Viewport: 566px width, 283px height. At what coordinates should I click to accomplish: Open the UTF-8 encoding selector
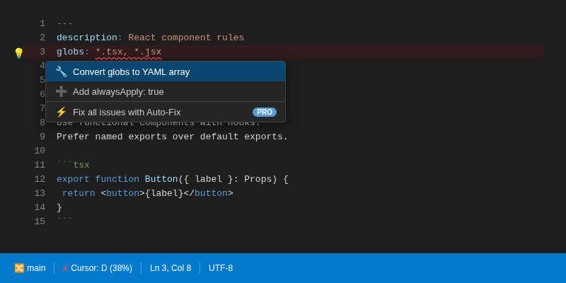click(221, 268)
